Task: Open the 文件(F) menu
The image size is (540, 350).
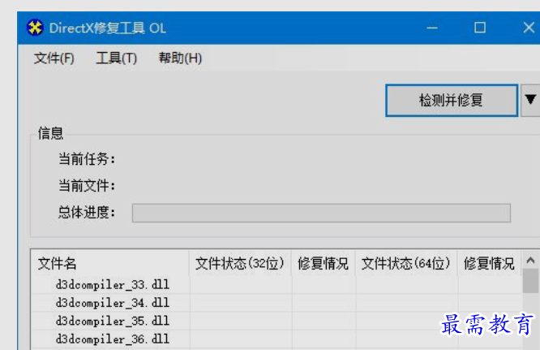Action: tap(54, 58)
